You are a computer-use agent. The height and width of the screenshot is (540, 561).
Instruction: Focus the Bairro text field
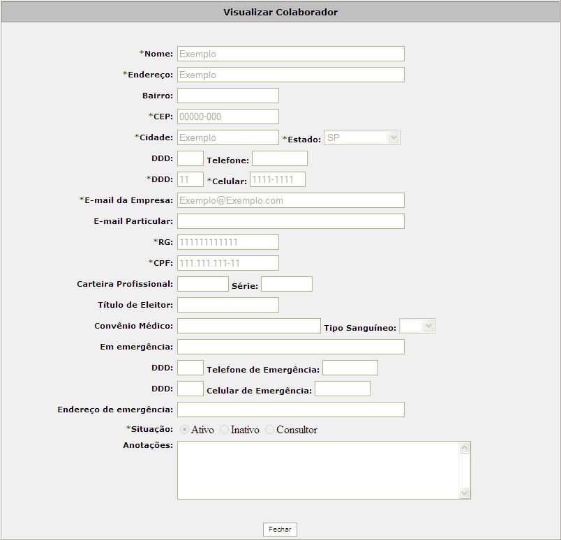click(x=228, y=96)
